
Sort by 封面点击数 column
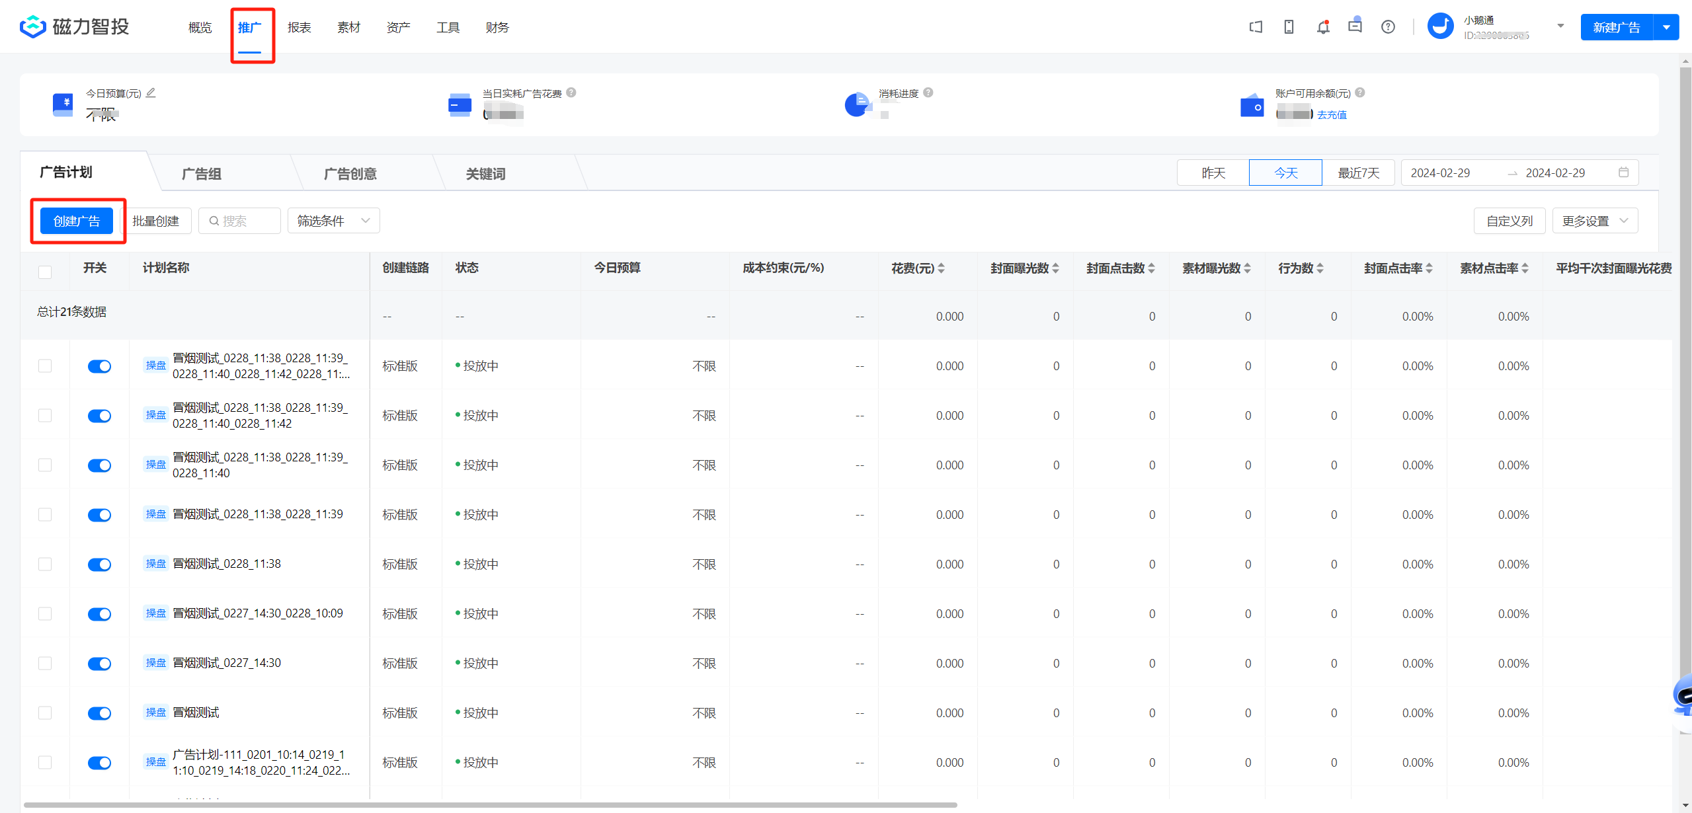point(1151,268)
